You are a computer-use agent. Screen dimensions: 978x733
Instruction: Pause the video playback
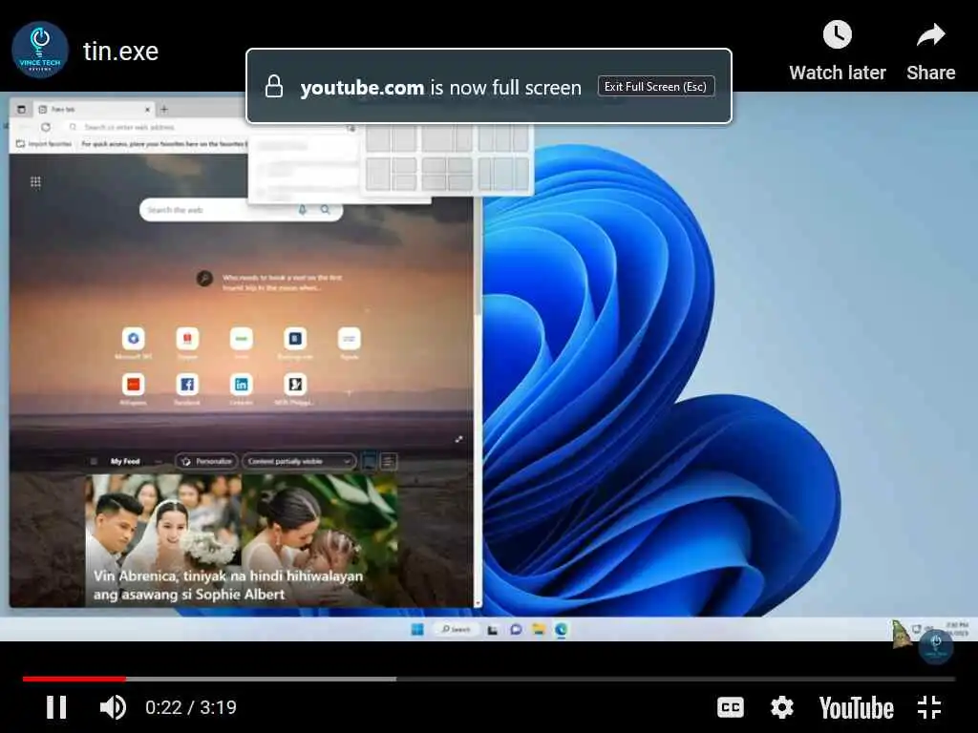click(x=56, y=707)
